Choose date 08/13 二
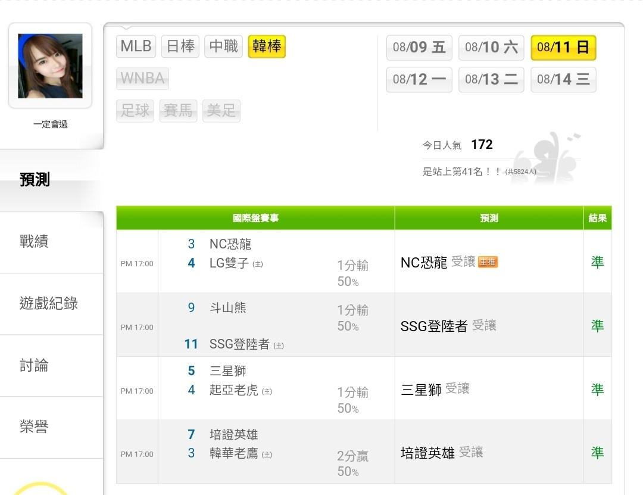The image size is (643, 495). [x=491, y=80]
